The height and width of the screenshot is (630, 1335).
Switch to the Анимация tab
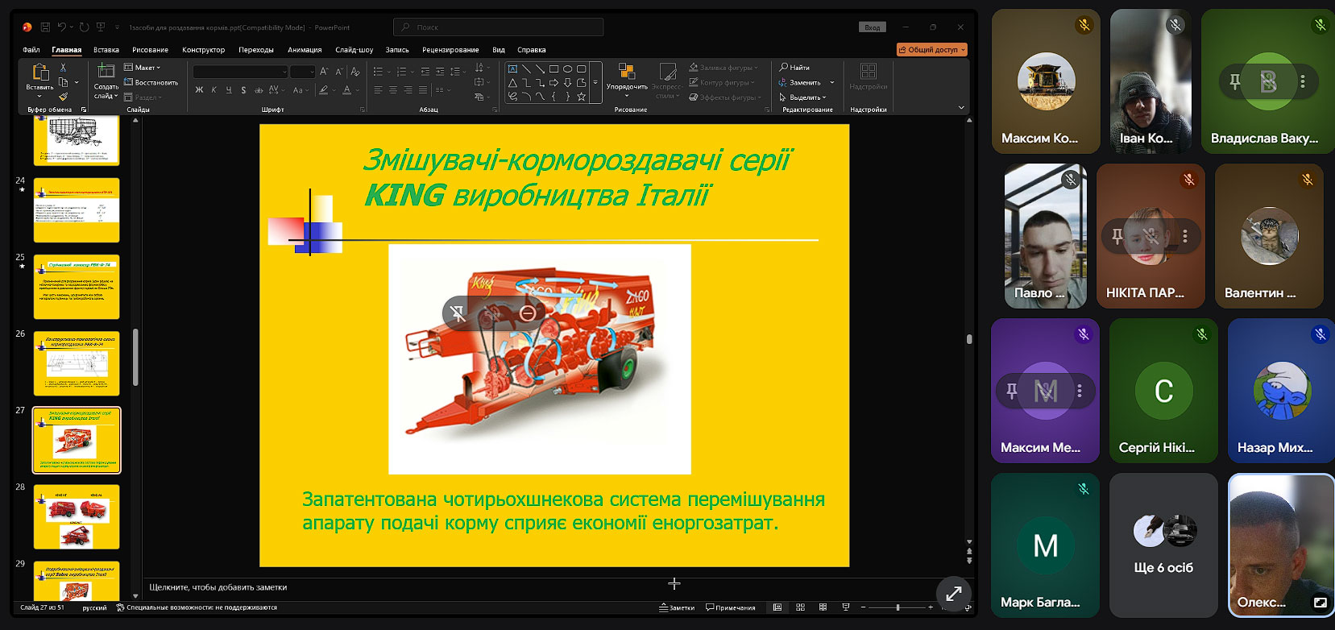(x=305, y=50)
